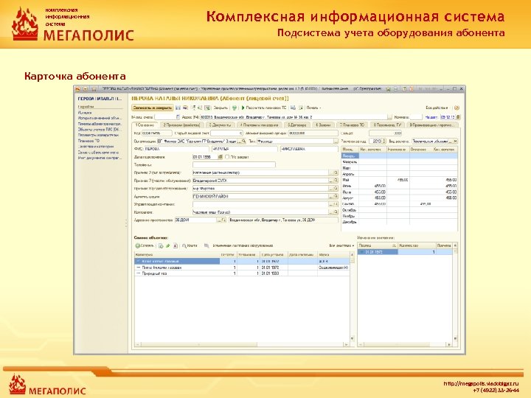Select the '1 Основное' tab
This screenshot has width=531, height=398.
pos(145,125)
